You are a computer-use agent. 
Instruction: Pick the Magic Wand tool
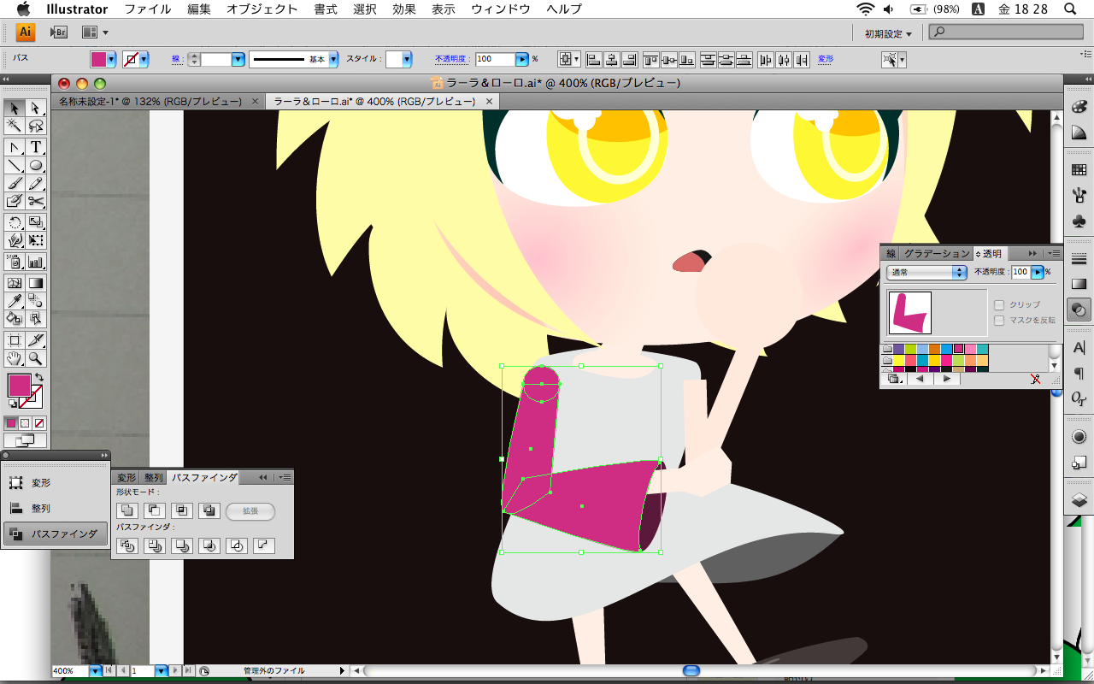(15, 127)
